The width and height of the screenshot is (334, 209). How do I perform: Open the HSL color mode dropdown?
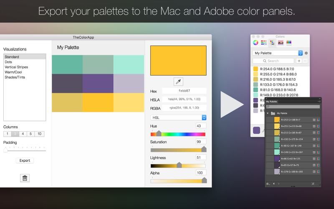tap(178, 117)
